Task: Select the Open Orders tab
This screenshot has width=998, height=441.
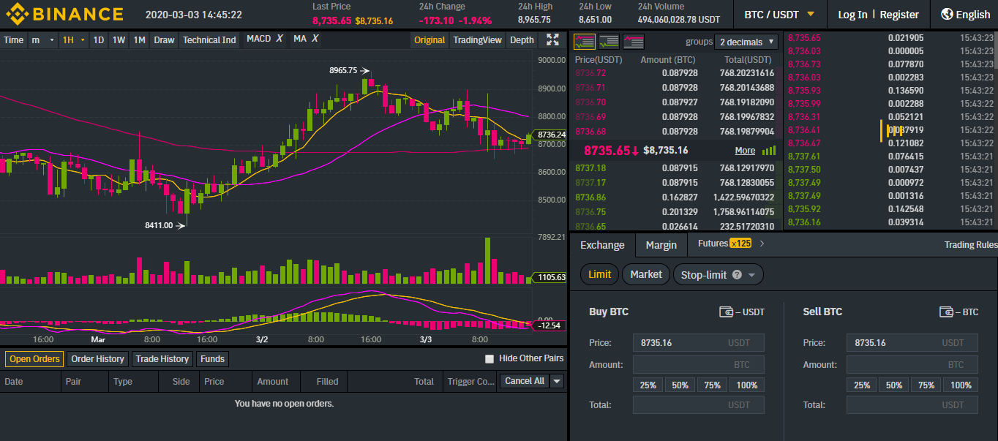Action: tap(34, 359)
